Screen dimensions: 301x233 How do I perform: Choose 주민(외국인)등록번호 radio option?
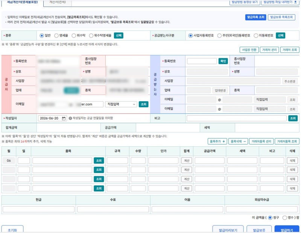click(219, 36)
